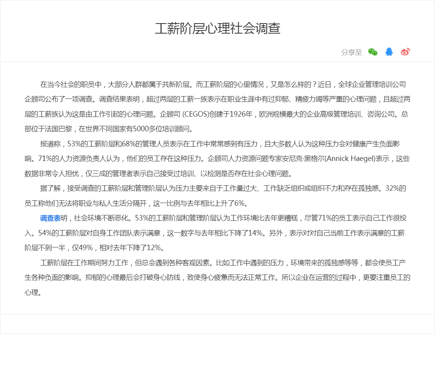435x386 pixels.
Task: Click the text (CEGOS)创建于1926年
Action: 217,114
